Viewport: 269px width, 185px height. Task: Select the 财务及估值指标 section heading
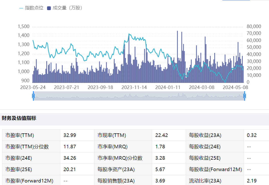coord(19,118)
